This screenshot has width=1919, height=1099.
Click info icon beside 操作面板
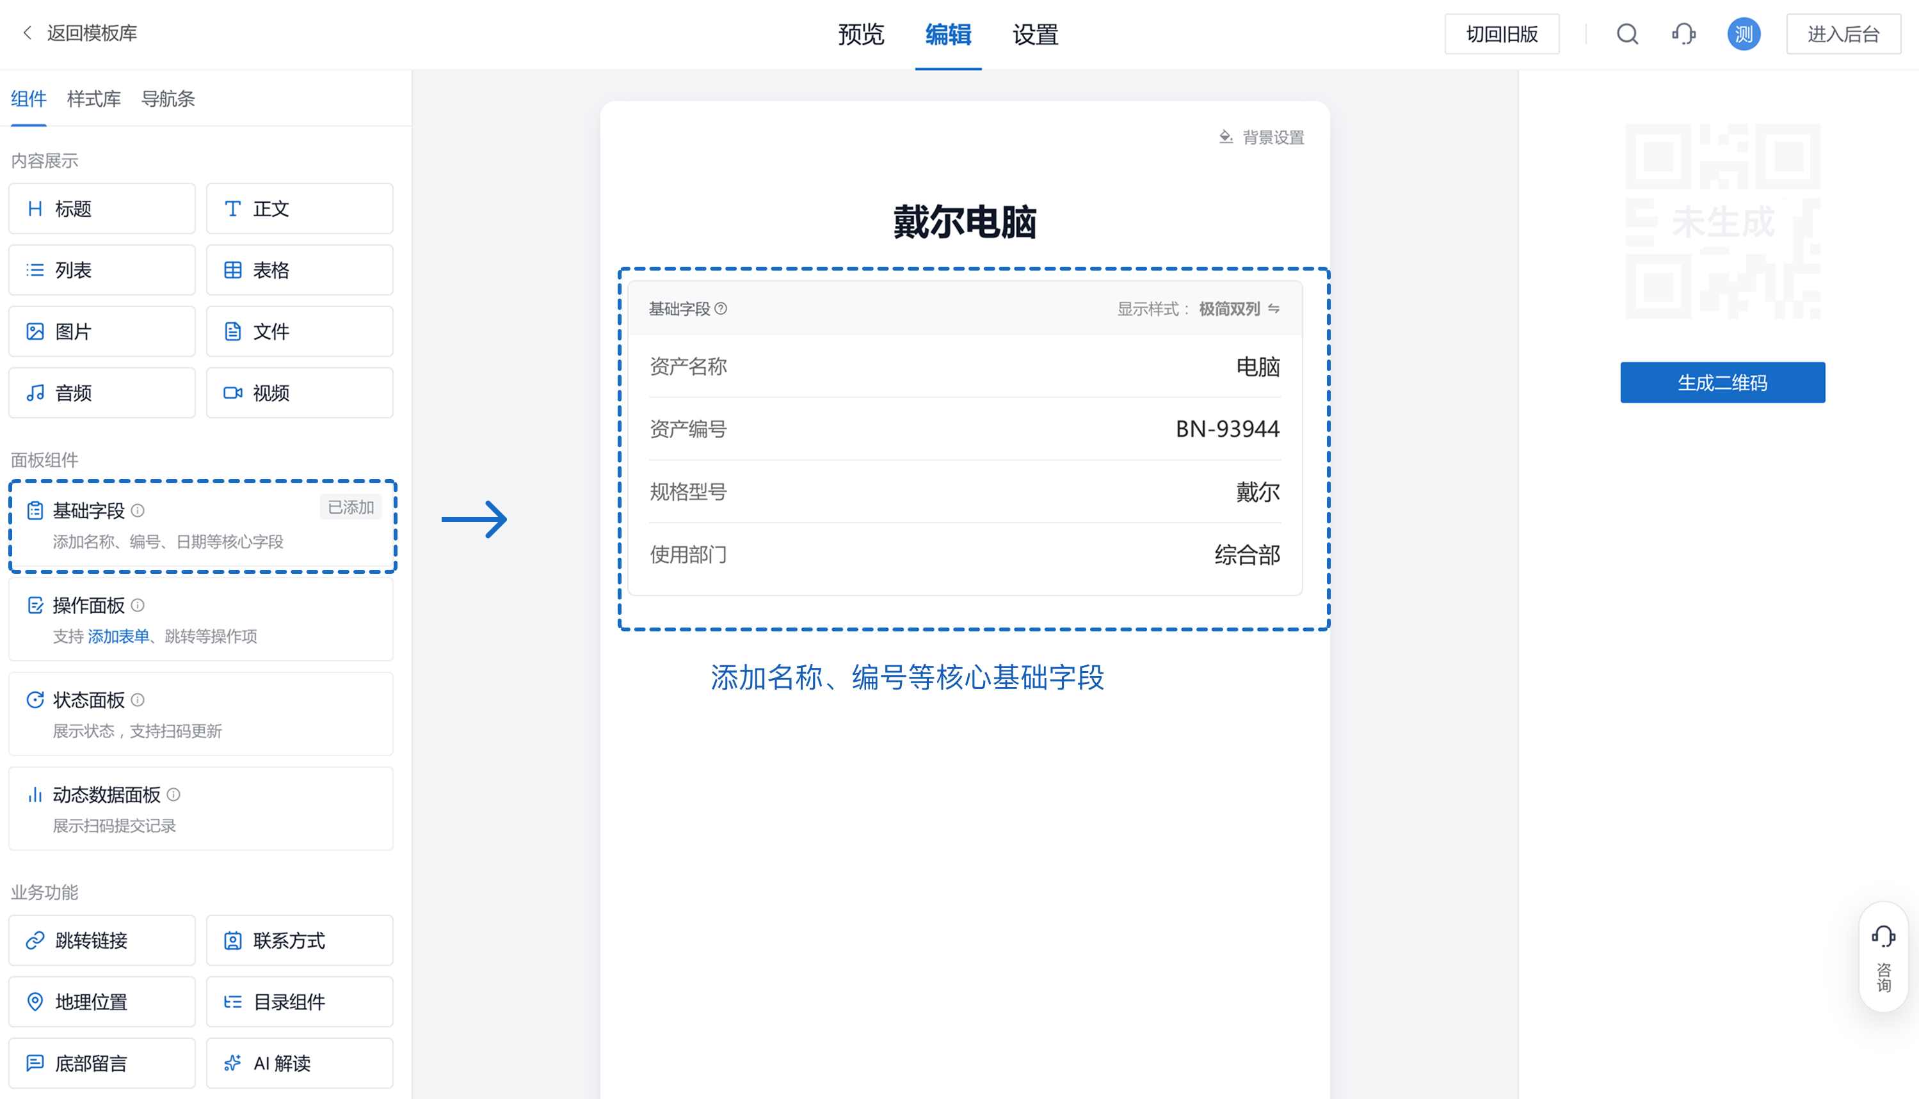click(x=138, y=605)
